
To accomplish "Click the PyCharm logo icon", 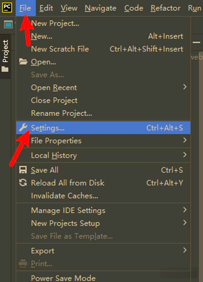I will (x=7, y=7).
